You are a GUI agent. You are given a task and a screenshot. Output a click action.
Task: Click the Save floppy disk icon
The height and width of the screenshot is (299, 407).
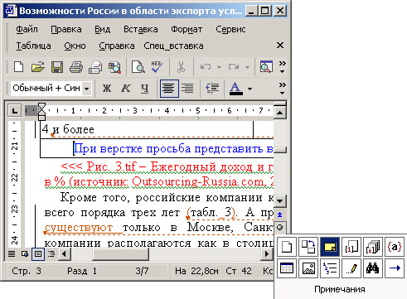pos(57,67)
